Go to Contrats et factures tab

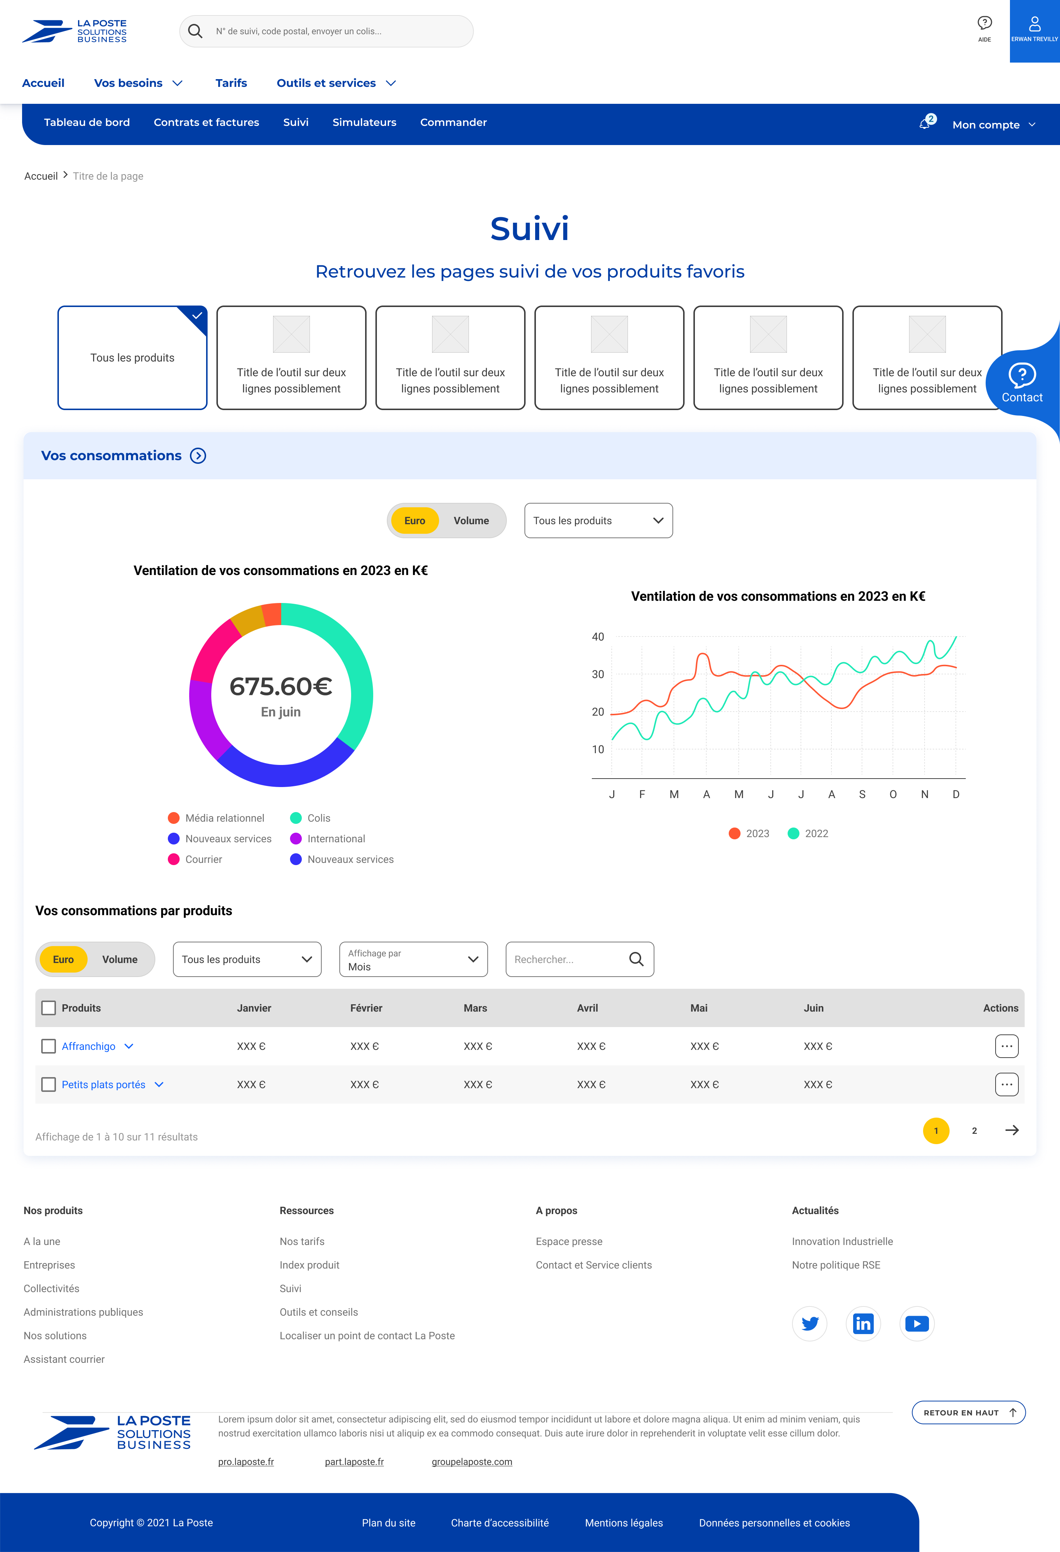tap(206, 122)
